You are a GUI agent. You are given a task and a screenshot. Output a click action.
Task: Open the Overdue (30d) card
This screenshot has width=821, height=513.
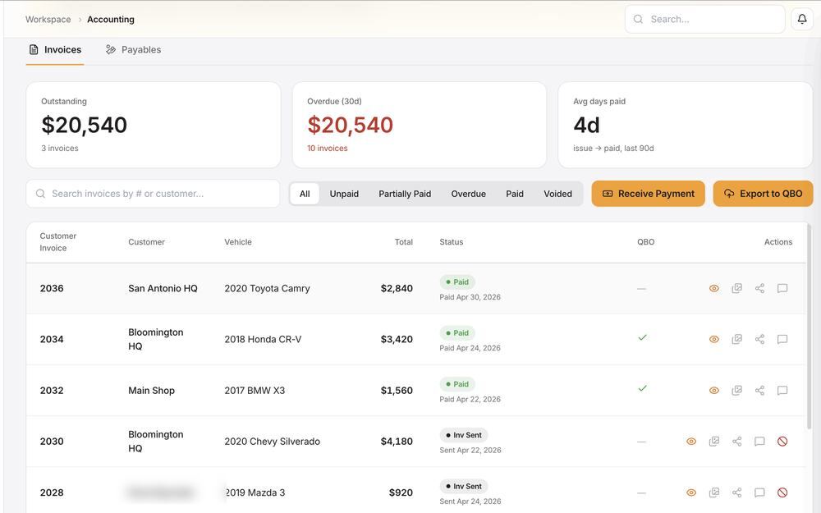coord(420,125)
